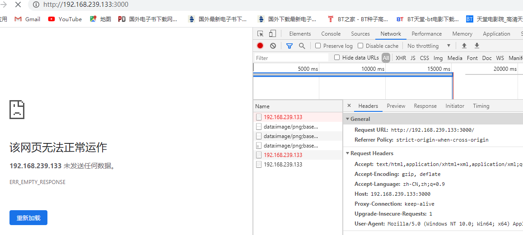
Task: Select first red 192.168.239.133 request
Action: (x=298, y=117)
